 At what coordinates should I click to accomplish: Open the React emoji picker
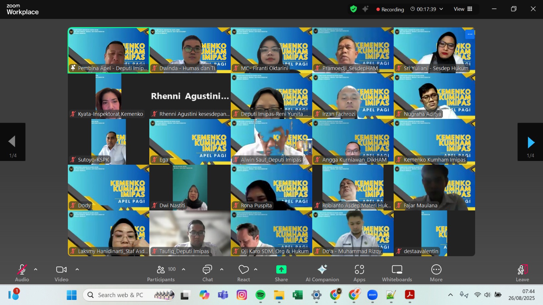[243, 273]
